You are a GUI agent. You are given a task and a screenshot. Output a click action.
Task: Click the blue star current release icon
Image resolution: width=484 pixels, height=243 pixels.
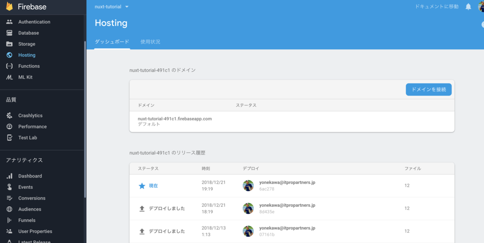(142, 186)
